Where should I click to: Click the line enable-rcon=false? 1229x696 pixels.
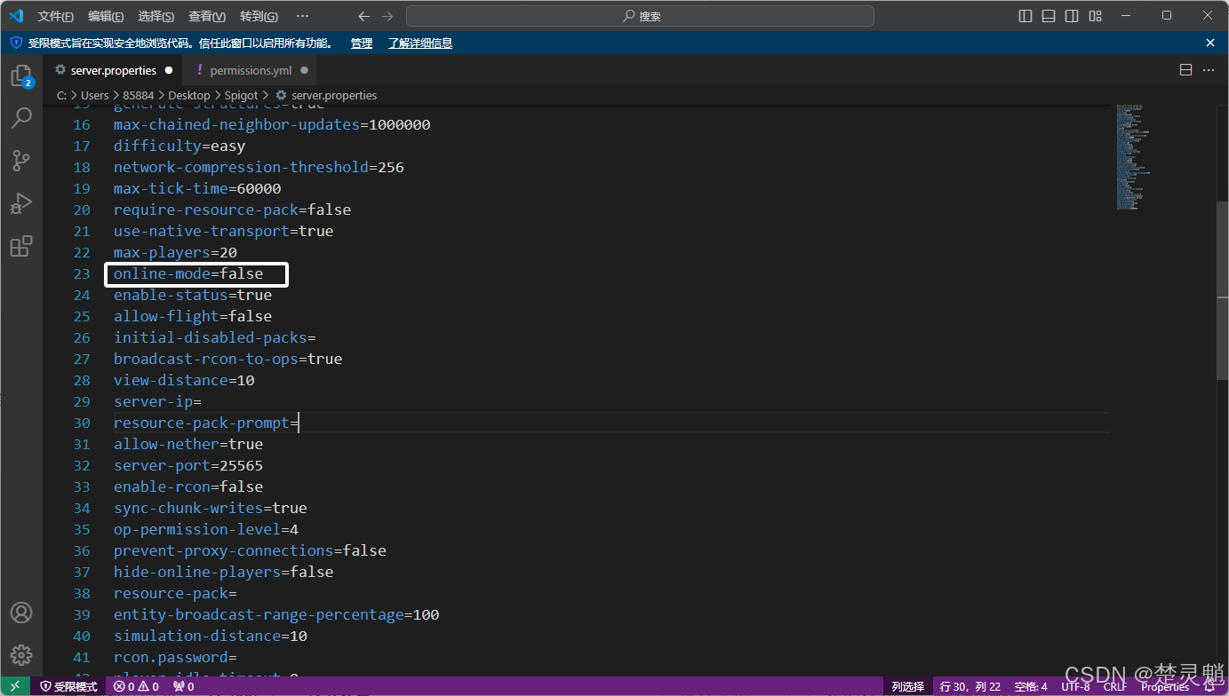pyautogui.click(x=188, y=486)
